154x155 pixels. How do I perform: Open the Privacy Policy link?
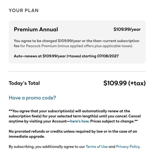point(128,147)
